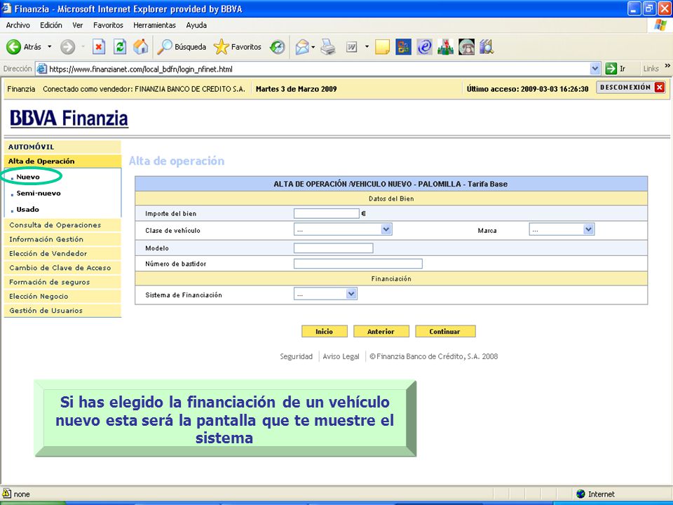This screenshot has width=673, height=505.
Task: Click the Anterior button
Action: (x=381, y=332)
